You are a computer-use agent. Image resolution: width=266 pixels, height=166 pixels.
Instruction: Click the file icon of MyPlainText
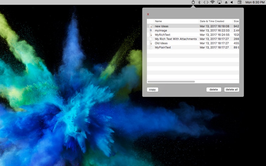(151, 47)
